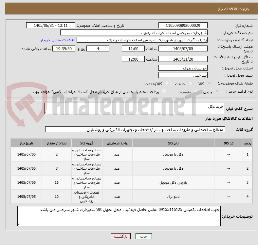Click the quantity 10 in row 4

click(57, 197)
